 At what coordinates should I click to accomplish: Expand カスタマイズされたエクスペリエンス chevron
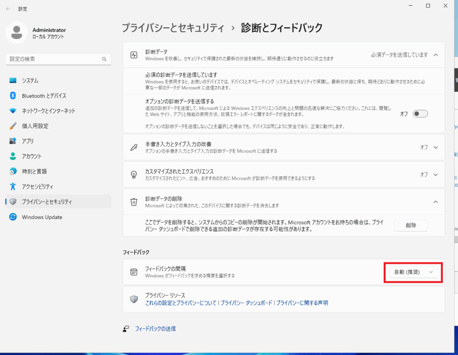pyautogui.click(x=436, y=174)
